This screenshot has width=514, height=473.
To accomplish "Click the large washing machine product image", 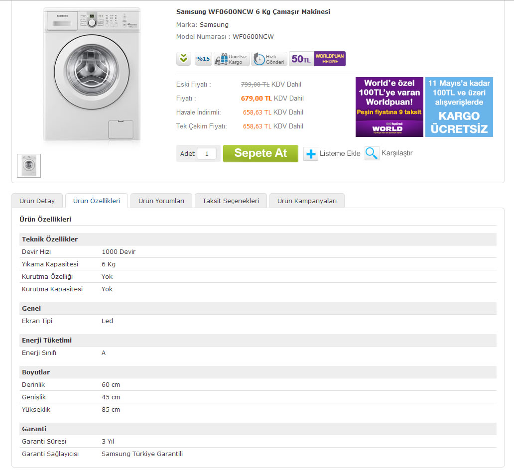I will coord(92,75).
